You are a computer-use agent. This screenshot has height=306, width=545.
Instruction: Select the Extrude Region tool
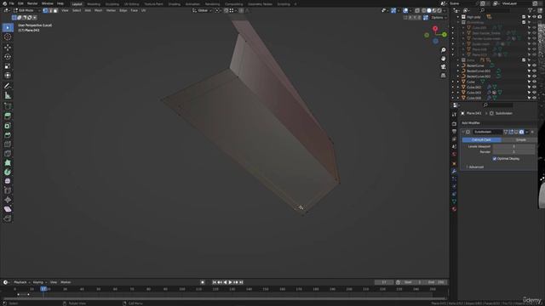click(8, 116)
